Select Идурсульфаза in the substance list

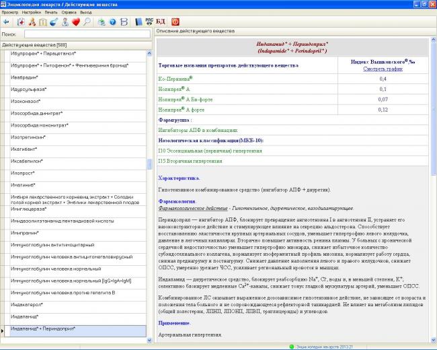(x=78, y=92)
